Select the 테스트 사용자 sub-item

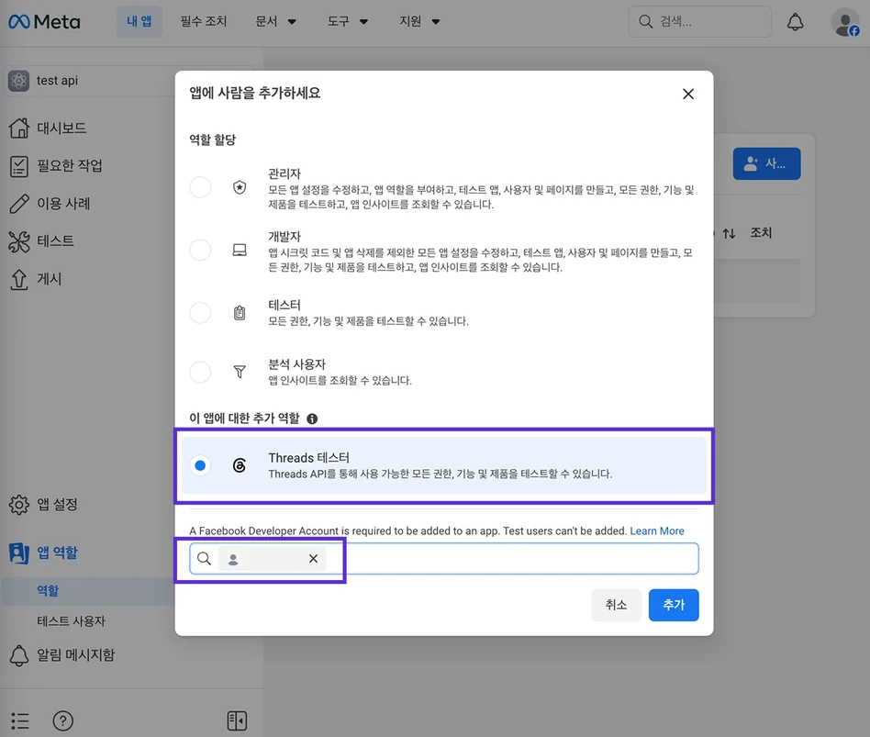pyautogui.click(x=71, y=621)
